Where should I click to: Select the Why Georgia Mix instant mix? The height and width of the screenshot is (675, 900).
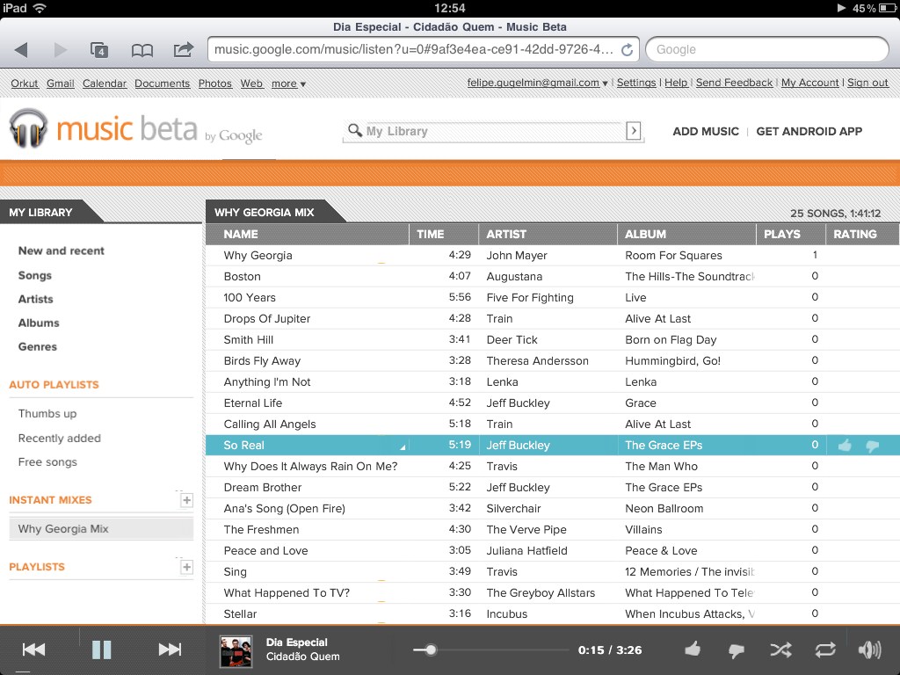pos(101,528)
